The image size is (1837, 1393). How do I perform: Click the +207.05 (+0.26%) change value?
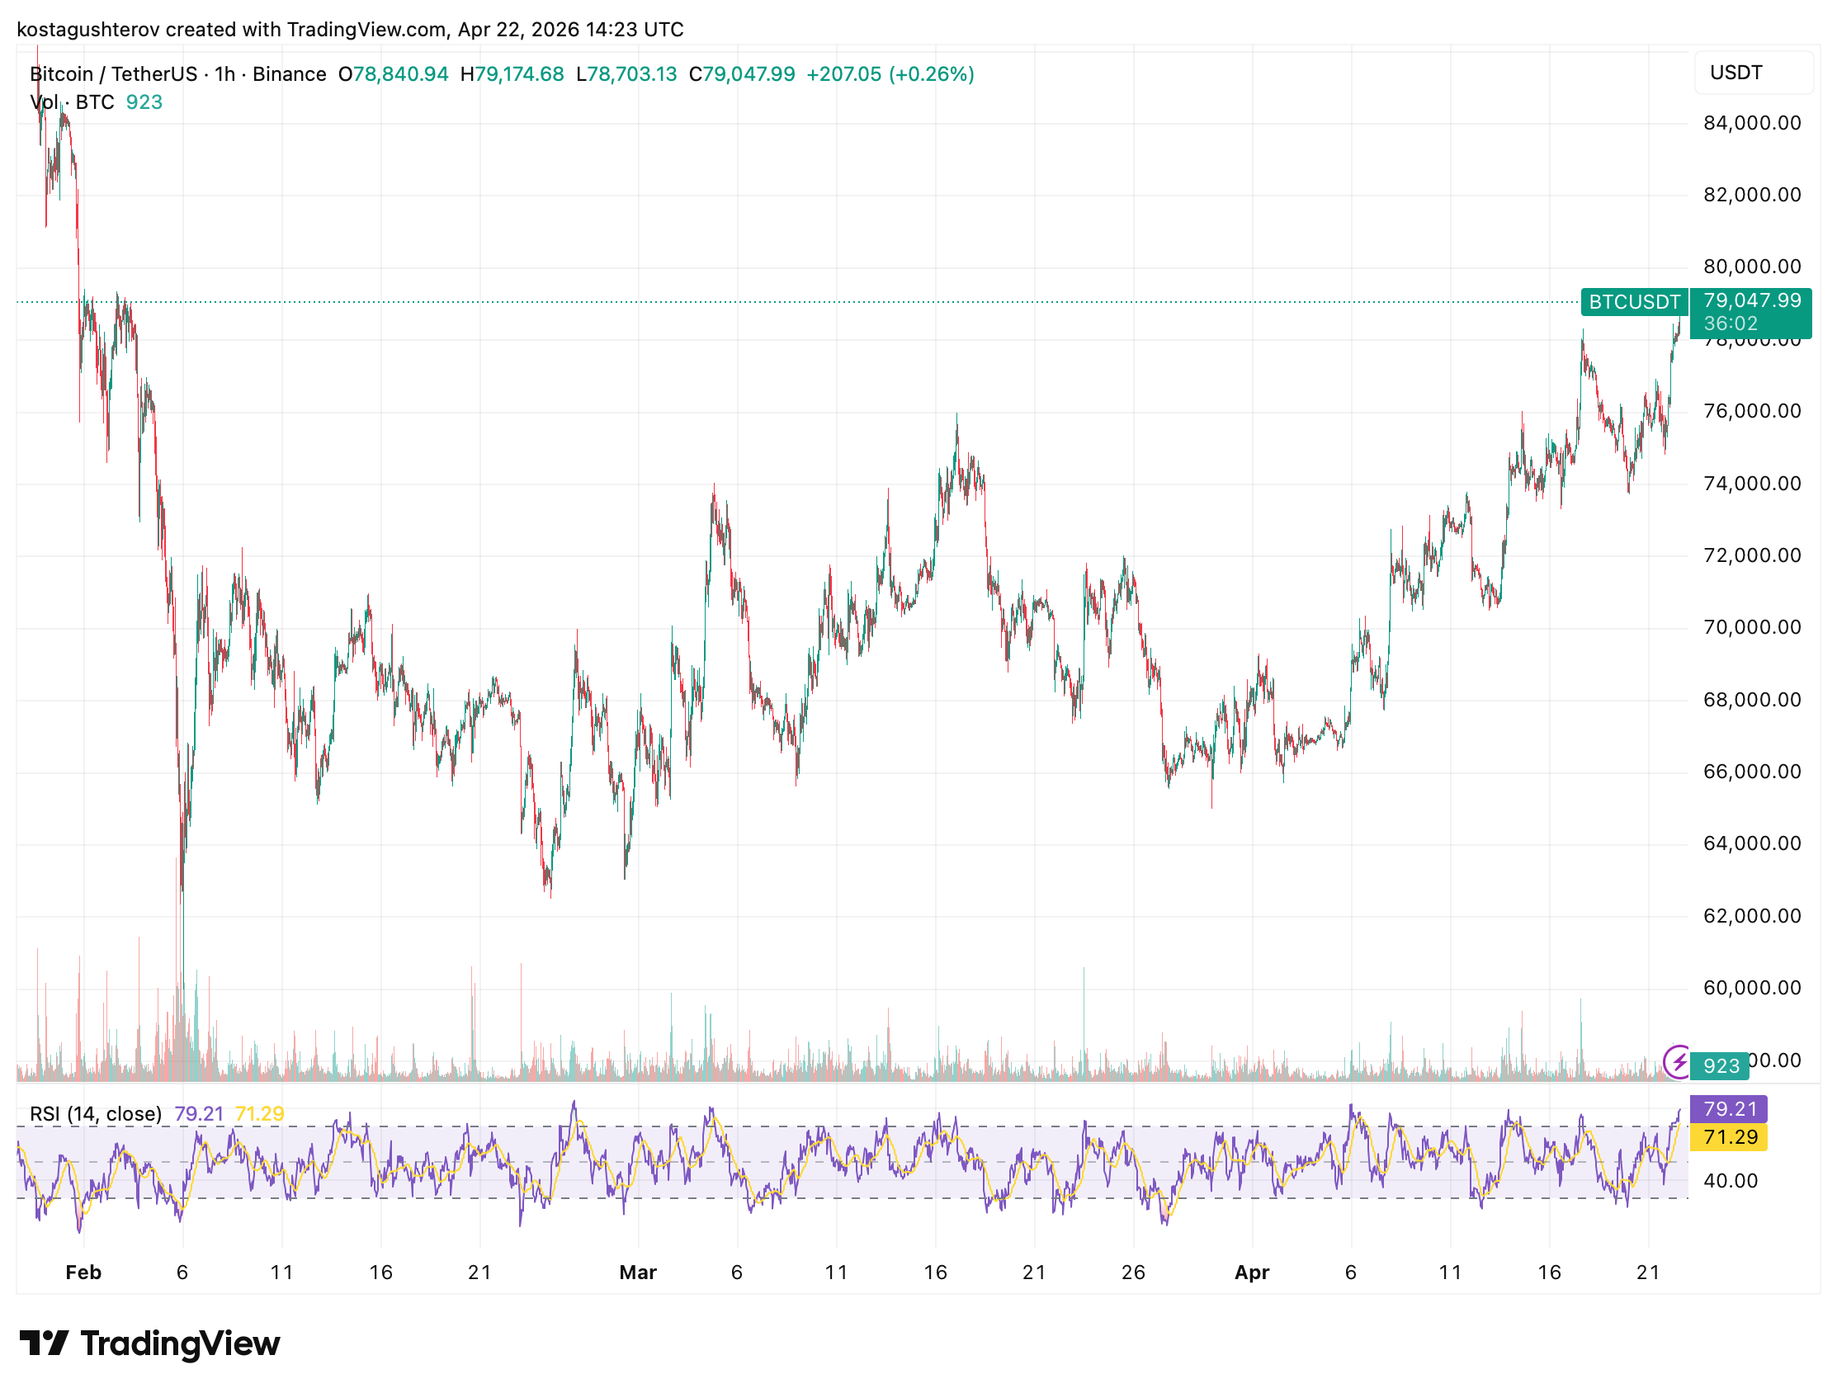click(x=890, y=75)
